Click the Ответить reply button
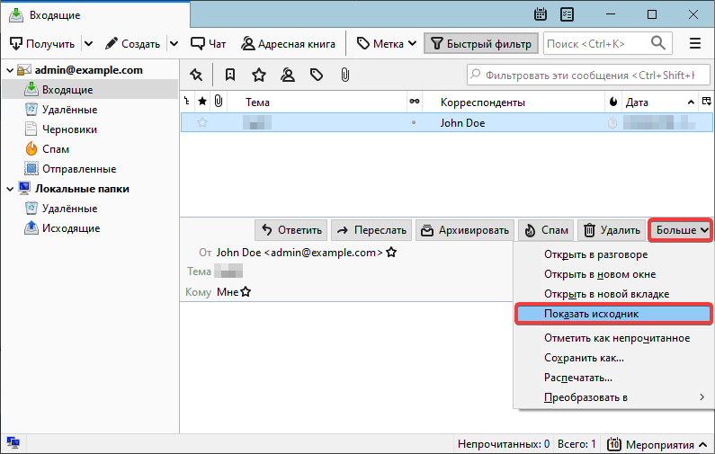This screenshot has width=715, height=454. (x=290, y=230)
